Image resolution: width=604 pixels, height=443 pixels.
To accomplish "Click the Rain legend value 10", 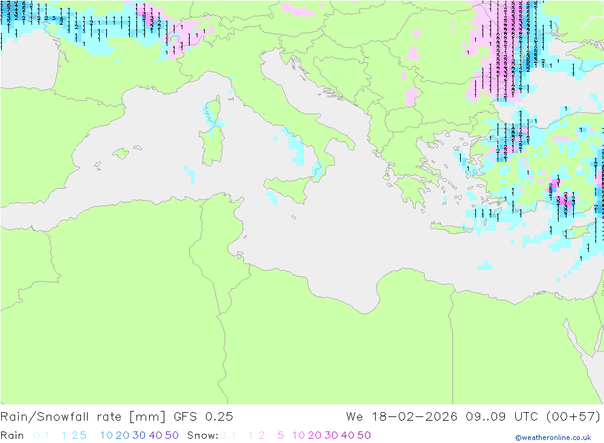I will (x=106, y=435).
